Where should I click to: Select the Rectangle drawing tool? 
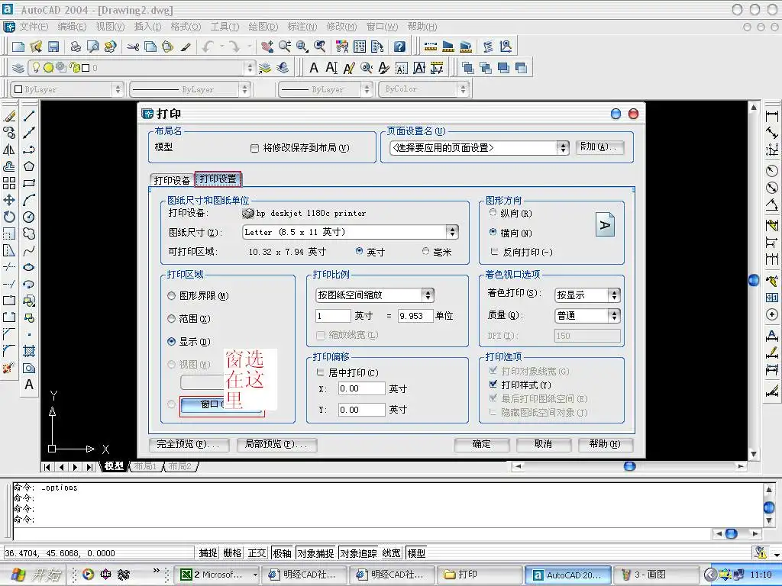tap(29, 183)
